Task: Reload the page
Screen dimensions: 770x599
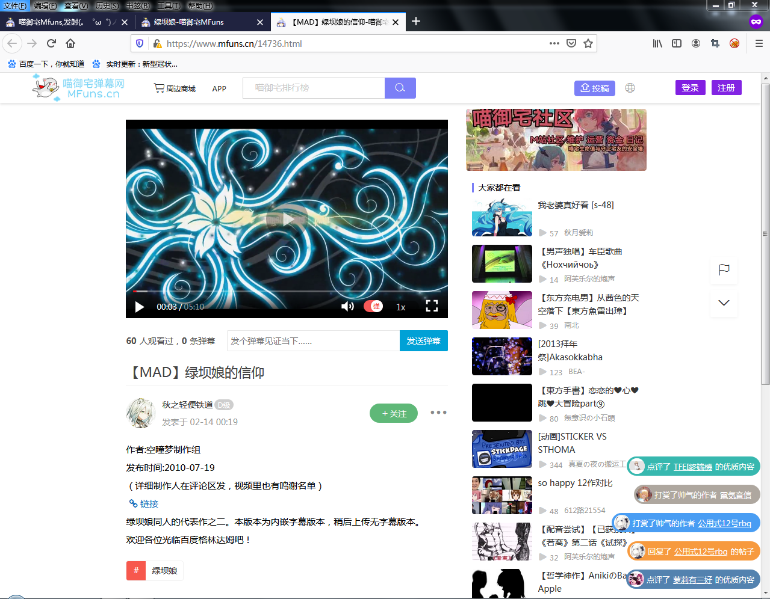Action: (51, 43)
